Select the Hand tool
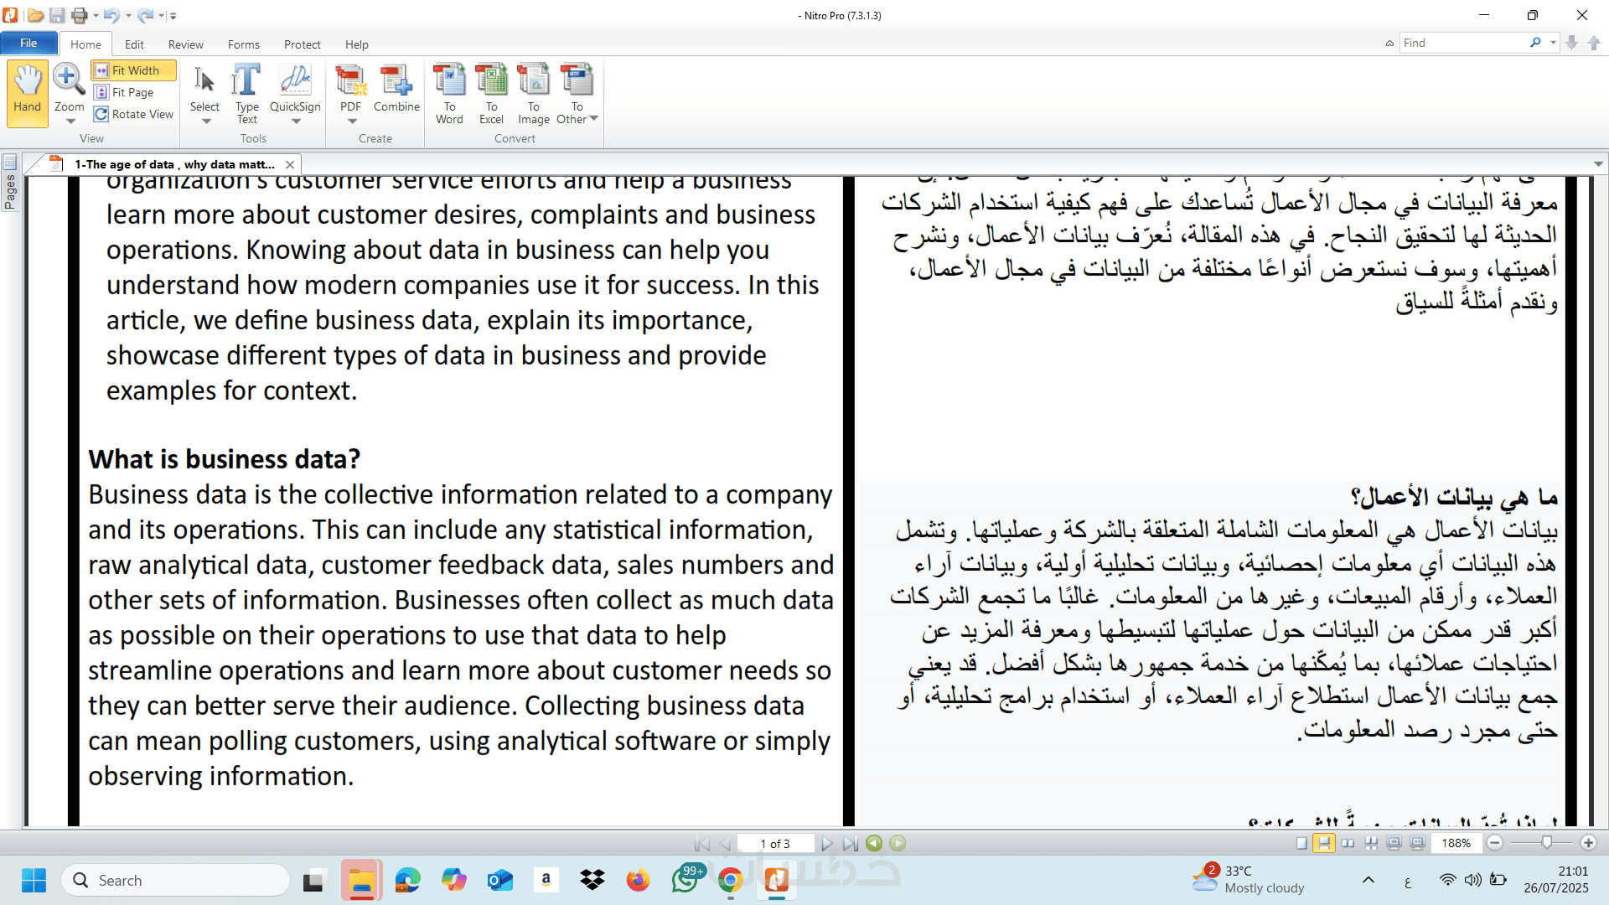Screen dimensions: 1609x905 [27, 90]
